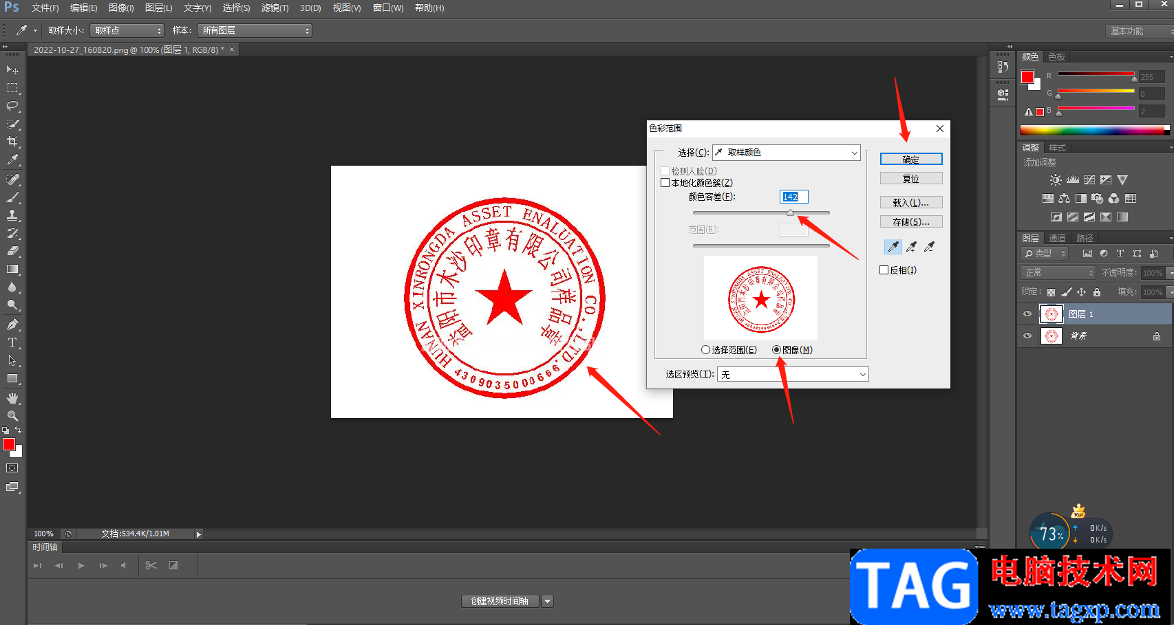The height and width of the screenshot is (625, 1174).
Task: Switch to the 通道 tab
Action: (x=1057, y=238)
